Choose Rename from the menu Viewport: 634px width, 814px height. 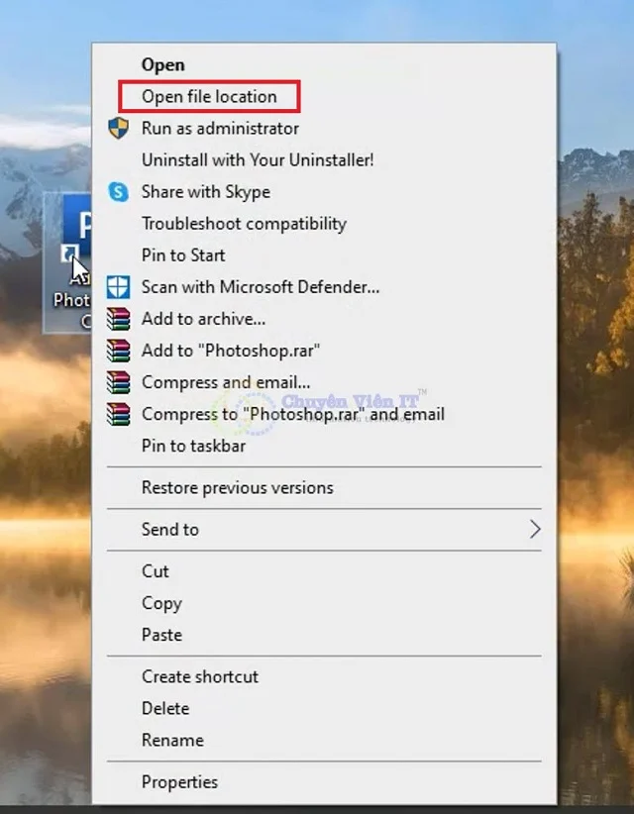coord(172,741)
